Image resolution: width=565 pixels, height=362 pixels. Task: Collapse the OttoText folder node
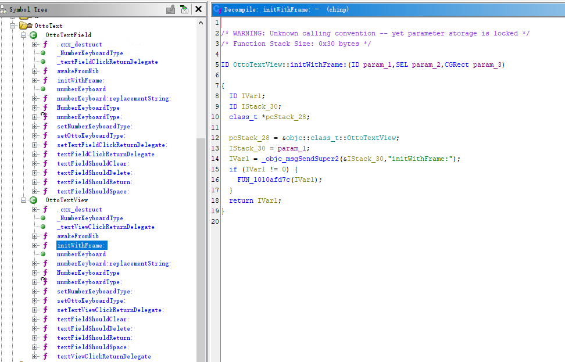13,26
